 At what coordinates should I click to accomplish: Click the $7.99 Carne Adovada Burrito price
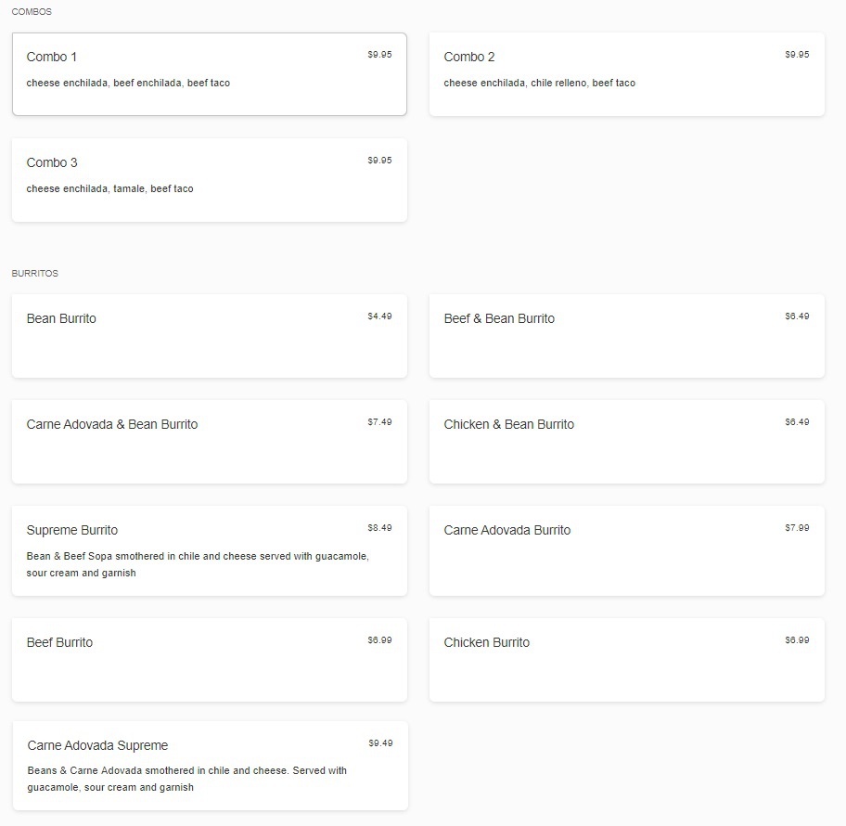[797, 528]
